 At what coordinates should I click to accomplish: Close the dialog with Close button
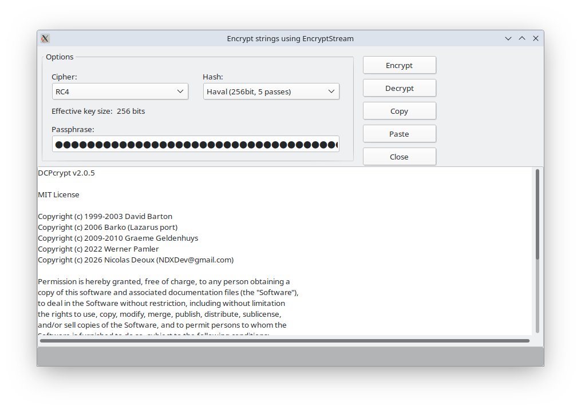click(x=400, y=157)
